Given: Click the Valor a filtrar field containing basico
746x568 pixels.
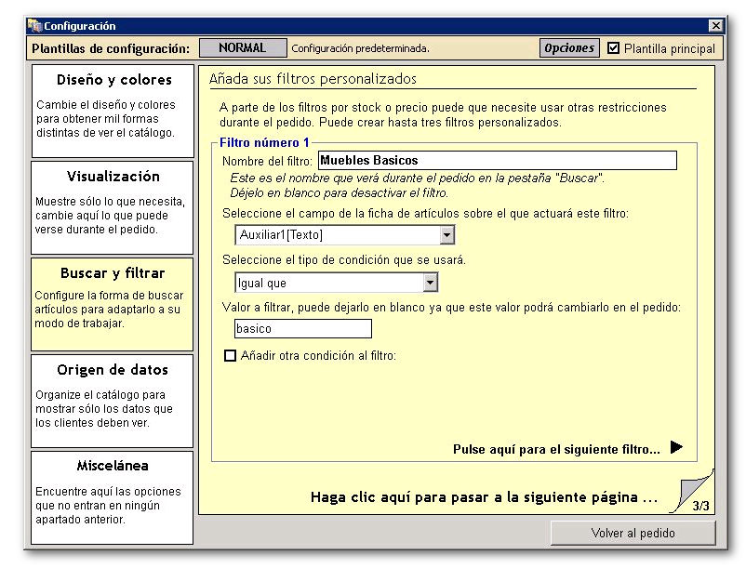Looking at the screenshot, I should point(303,328).
